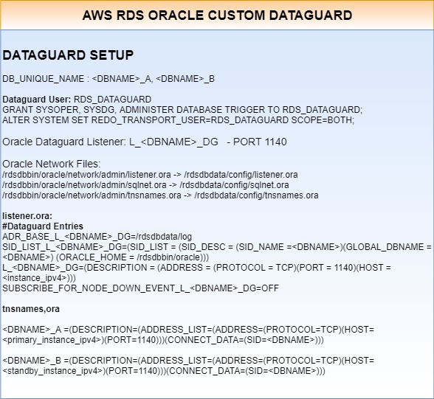Click the ALTER SYSTEM SET REDO_TRANSPORT_USER line

[x=178, y=120]
